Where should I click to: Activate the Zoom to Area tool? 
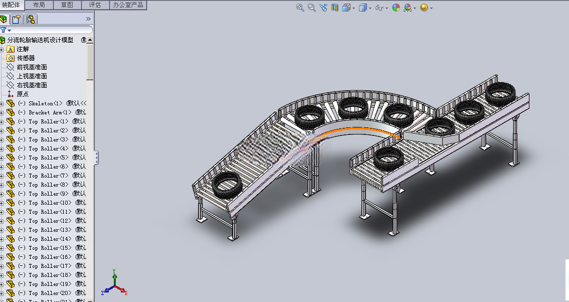click(312, 8)
